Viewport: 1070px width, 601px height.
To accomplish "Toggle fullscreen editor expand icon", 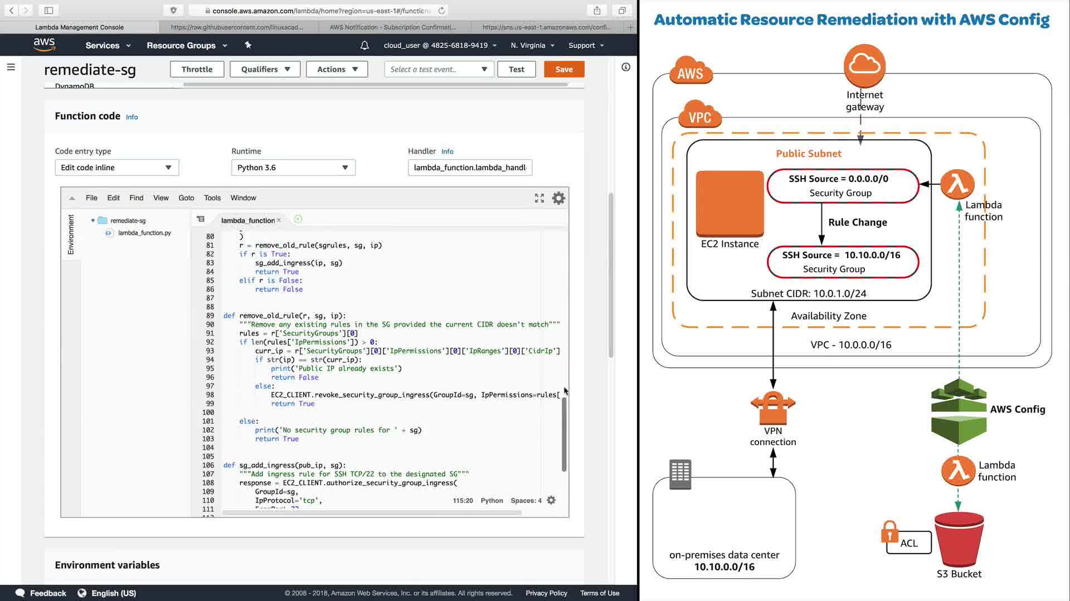I will [539, 198].
